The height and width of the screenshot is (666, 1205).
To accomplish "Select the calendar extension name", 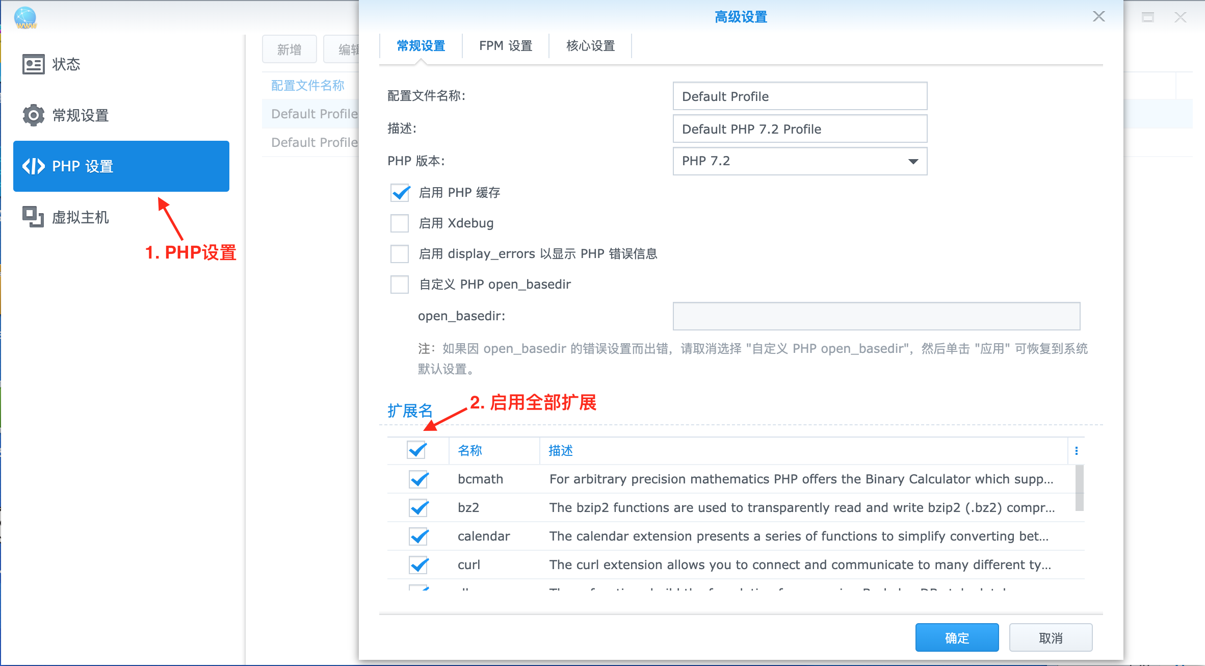I will coord(484,536).
